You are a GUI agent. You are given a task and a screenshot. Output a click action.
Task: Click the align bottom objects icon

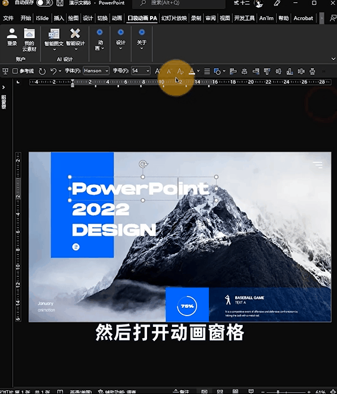(x=290, y=72)
